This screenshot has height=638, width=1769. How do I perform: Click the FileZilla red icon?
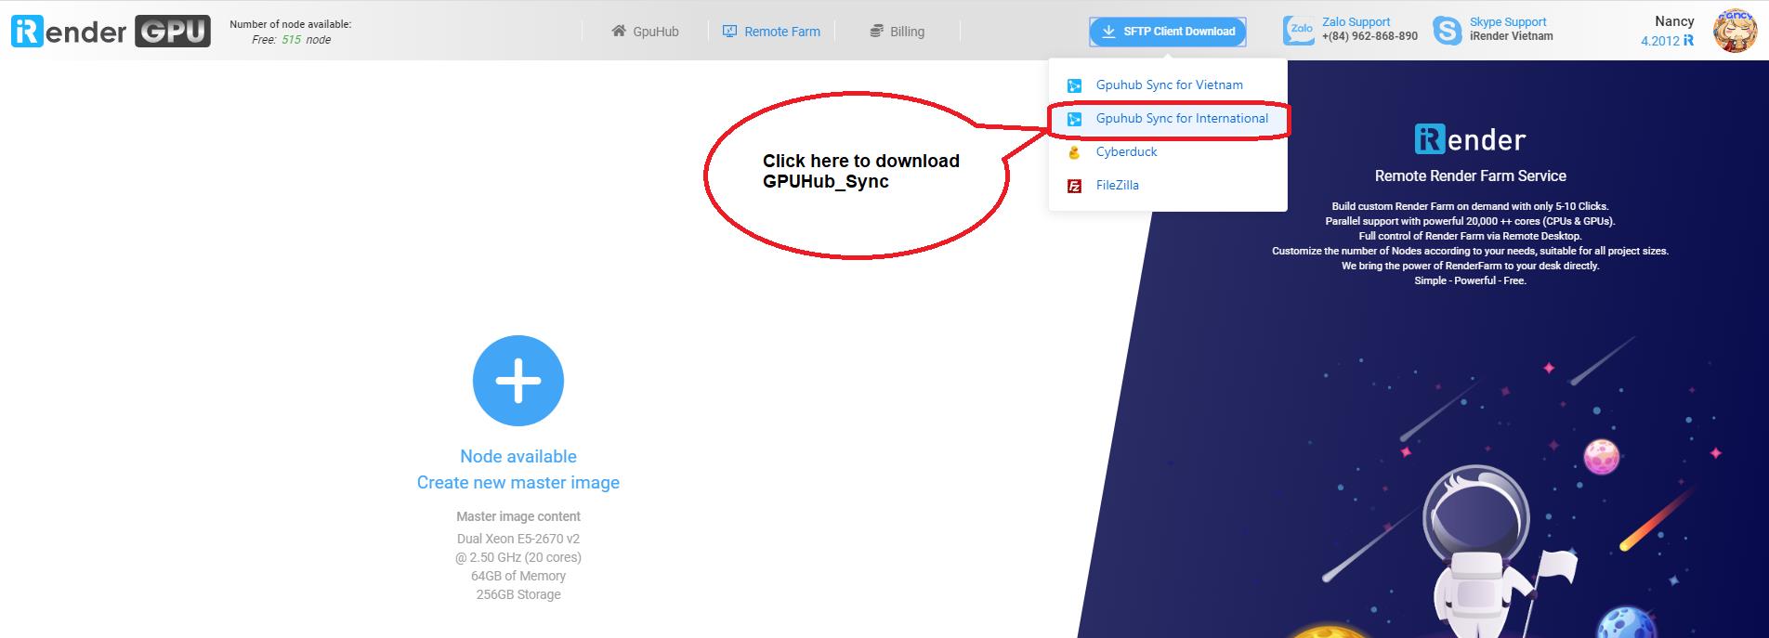pyautogui.click(x=1074, y=186)
